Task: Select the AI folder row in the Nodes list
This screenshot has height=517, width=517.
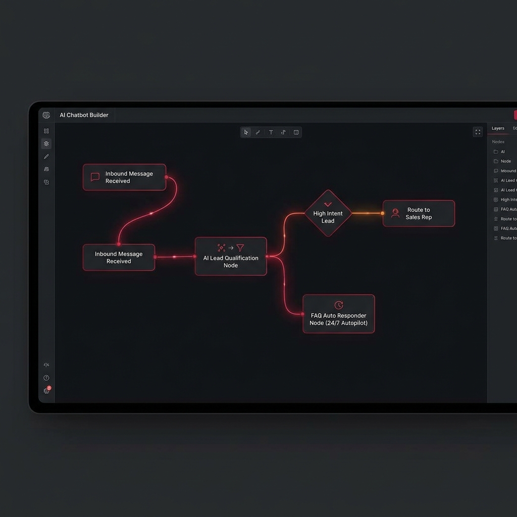Action: 502,151
